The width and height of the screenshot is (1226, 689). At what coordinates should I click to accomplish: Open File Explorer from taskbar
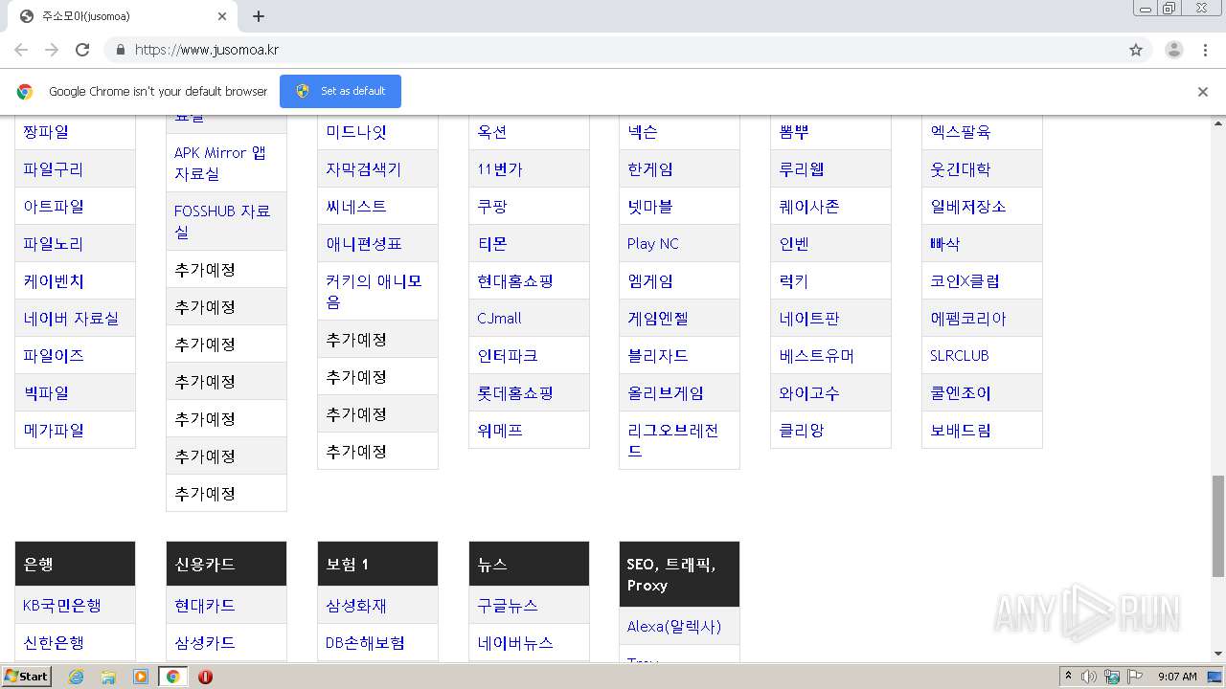[108, 677]
